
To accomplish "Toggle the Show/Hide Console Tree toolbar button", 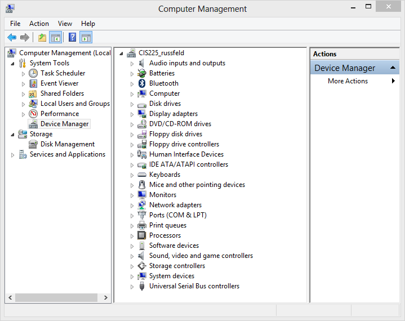I will click(55, 38).
